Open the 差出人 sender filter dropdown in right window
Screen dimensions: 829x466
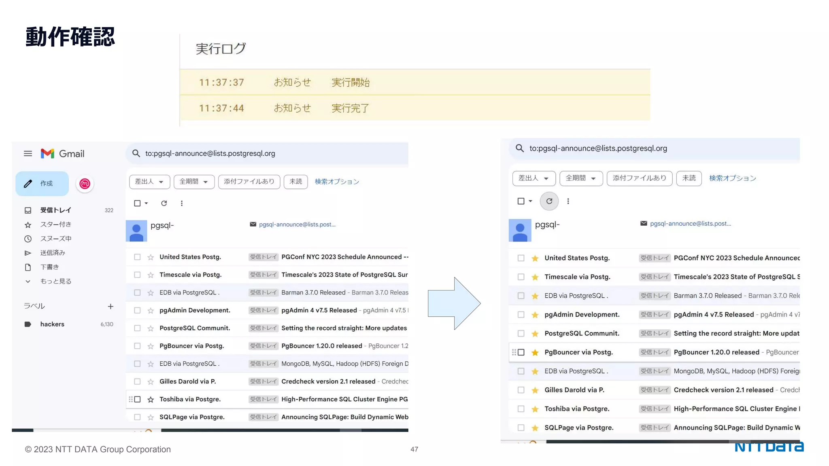click(534, 178)
